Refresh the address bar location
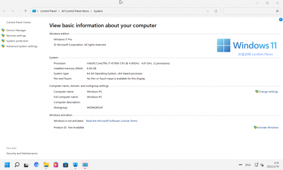 [216, 11]
